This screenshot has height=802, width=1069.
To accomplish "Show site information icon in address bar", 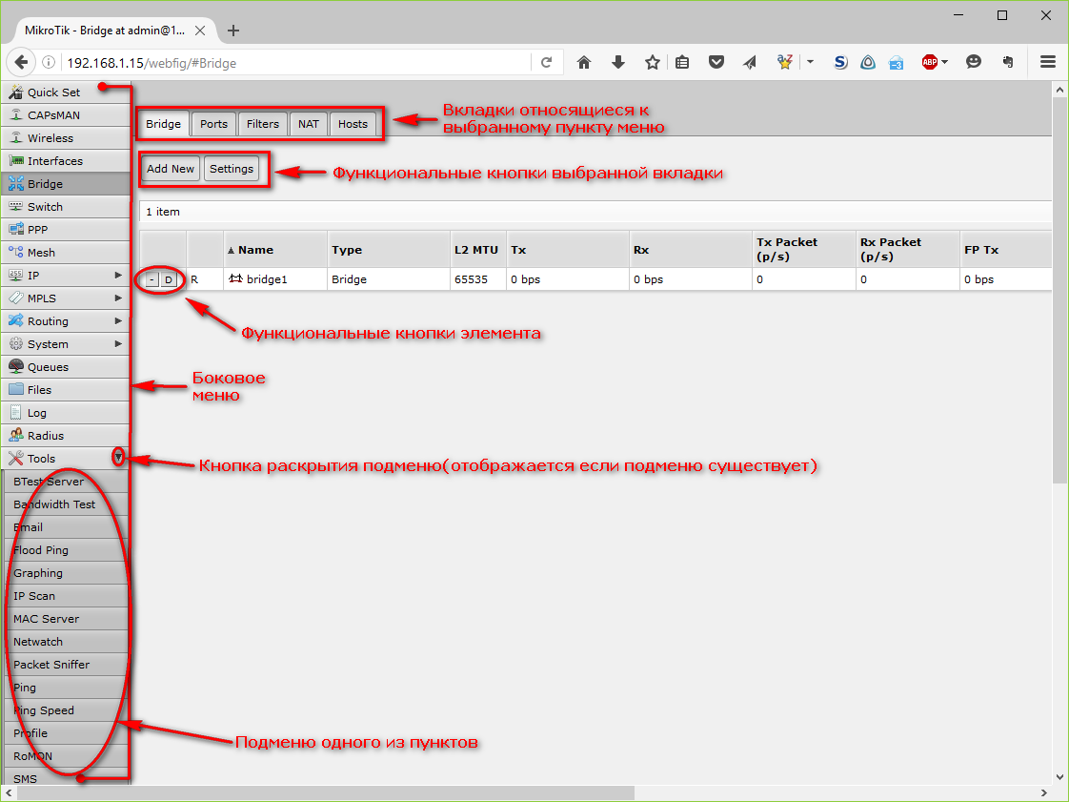I will pyautogui.click(x=49, y=63).
